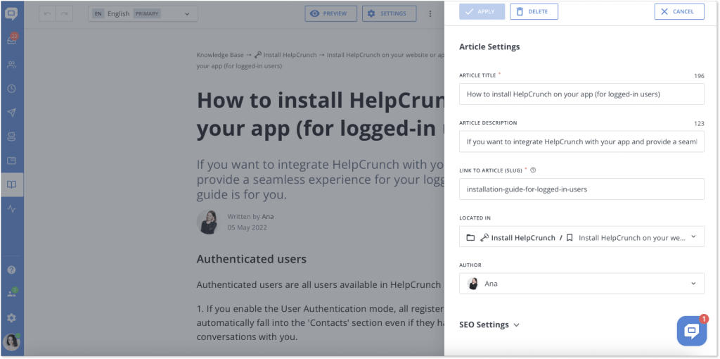Click the Link to Article slug field
This screenshot has width=720, height=359.
pyautogui.click(x=581, y=189)
